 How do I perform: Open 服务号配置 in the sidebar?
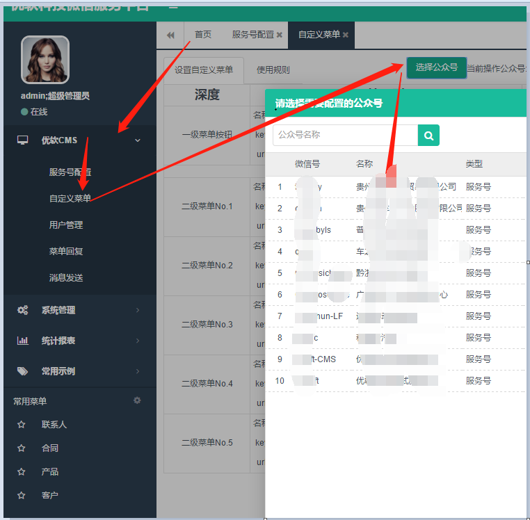[x=70, y=172]
